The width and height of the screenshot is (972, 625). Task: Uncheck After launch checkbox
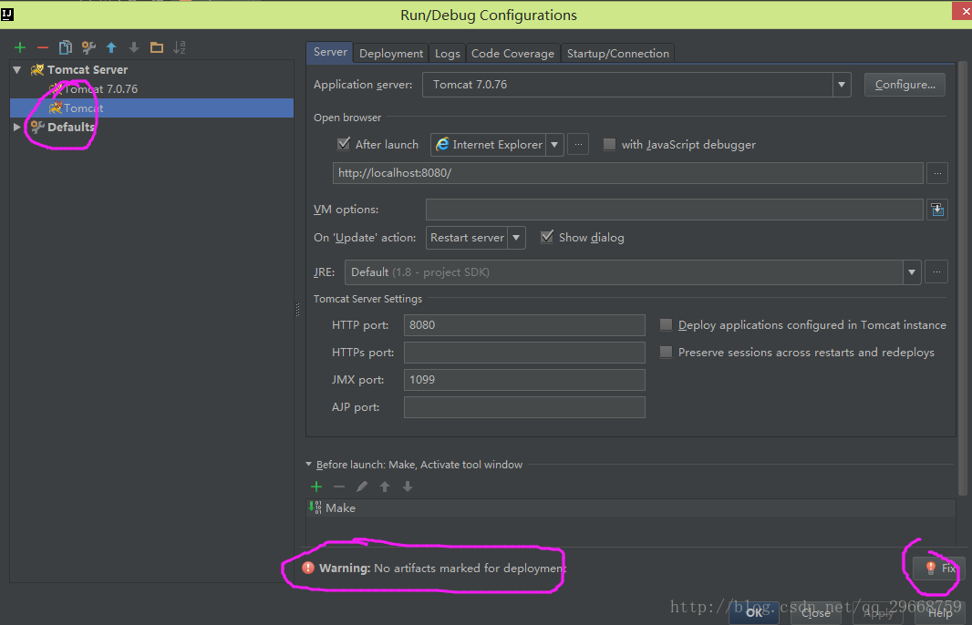pyautogui.click(x=343, y=144)
